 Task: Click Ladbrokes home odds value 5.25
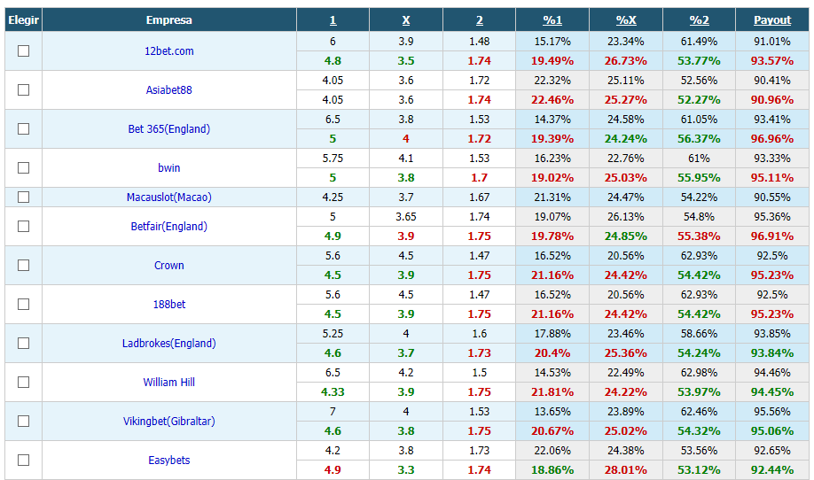pos(333,333)
